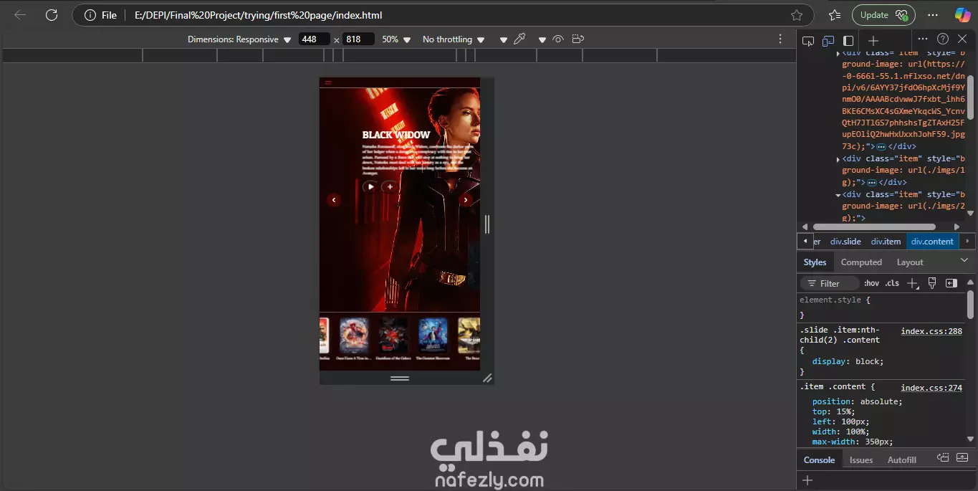Add this page to favorites star
This screenshot has height=491, width=978.
(x=797, y=15)
